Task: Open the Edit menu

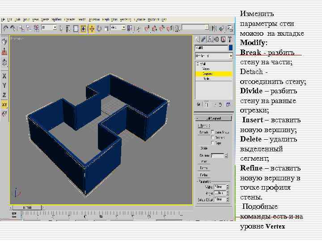Action: [9, 20]
